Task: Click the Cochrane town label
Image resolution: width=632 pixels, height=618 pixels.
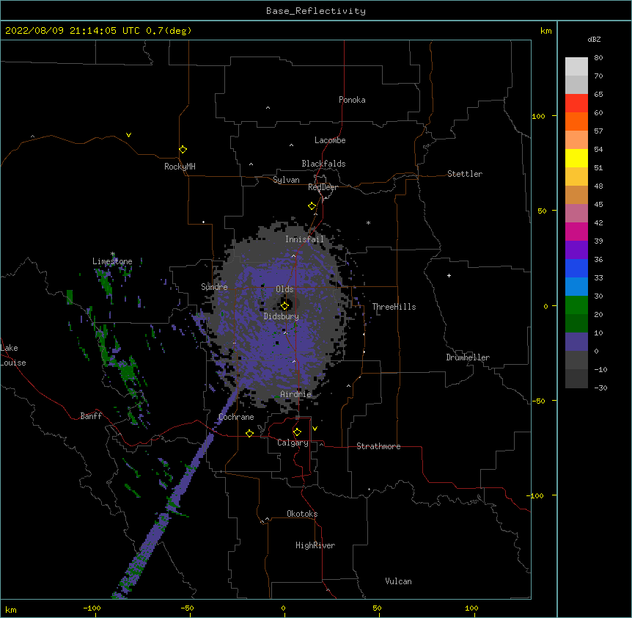Action: [x=236, y=417]
